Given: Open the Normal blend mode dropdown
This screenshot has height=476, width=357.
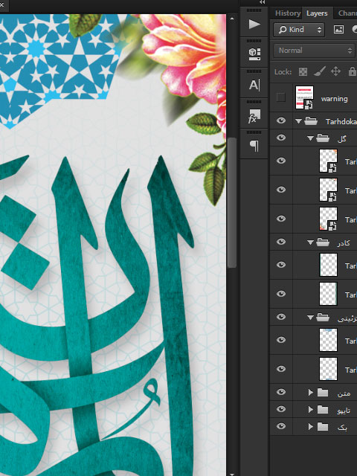Looking at the screenshot, I should (315, 51).
